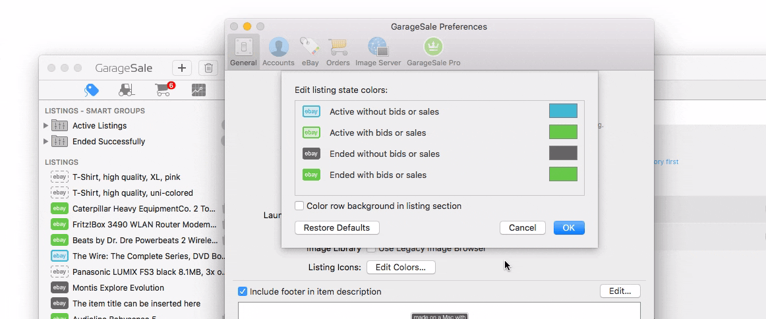Click ebay icon for Ended with bids or sales
Screen dimensions: 766x319
click(x=311, y=175)
